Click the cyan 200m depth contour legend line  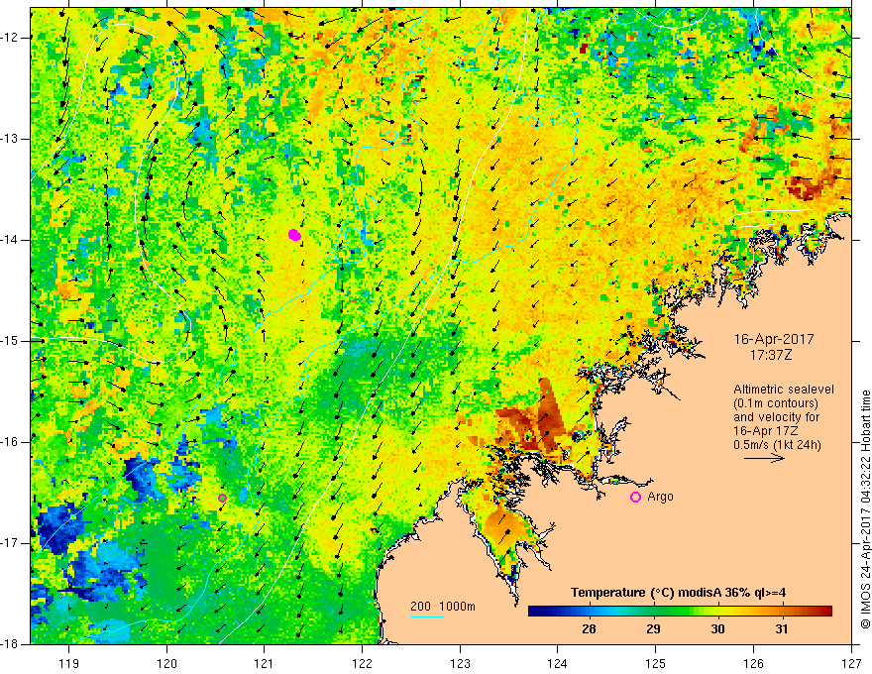427,617
